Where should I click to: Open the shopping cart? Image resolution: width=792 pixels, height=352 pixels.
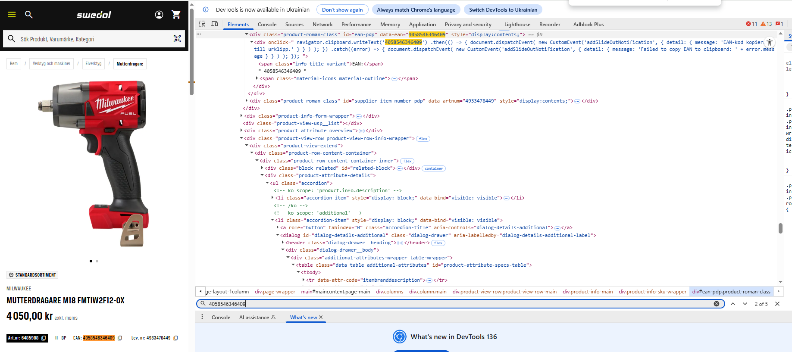[x=176, y=15]
